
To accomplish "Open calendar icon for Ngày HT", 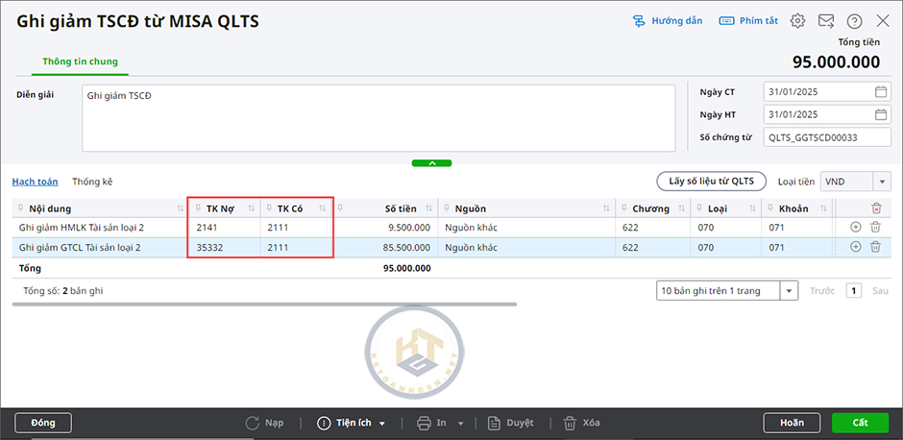I will (881, 114).
